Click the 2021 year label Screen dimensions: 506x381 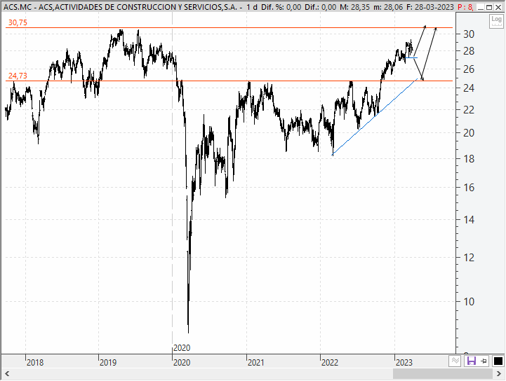(256, 363)
